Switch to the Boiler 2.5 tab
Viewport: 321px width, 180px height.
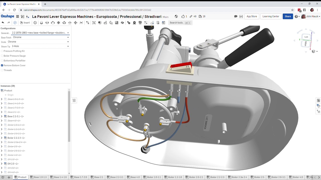pyautogui.click(x=257, y=177)
